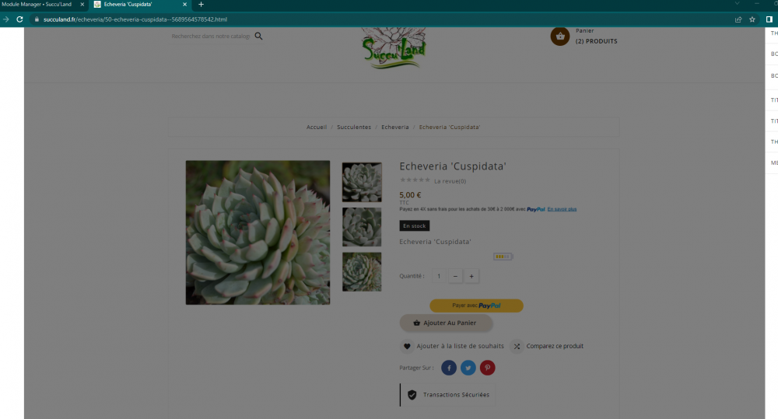Click the Echeveria 'Cuspidata' product title
Image resolution: width=778 pixels, height=419 pixels.
(453, 166)
